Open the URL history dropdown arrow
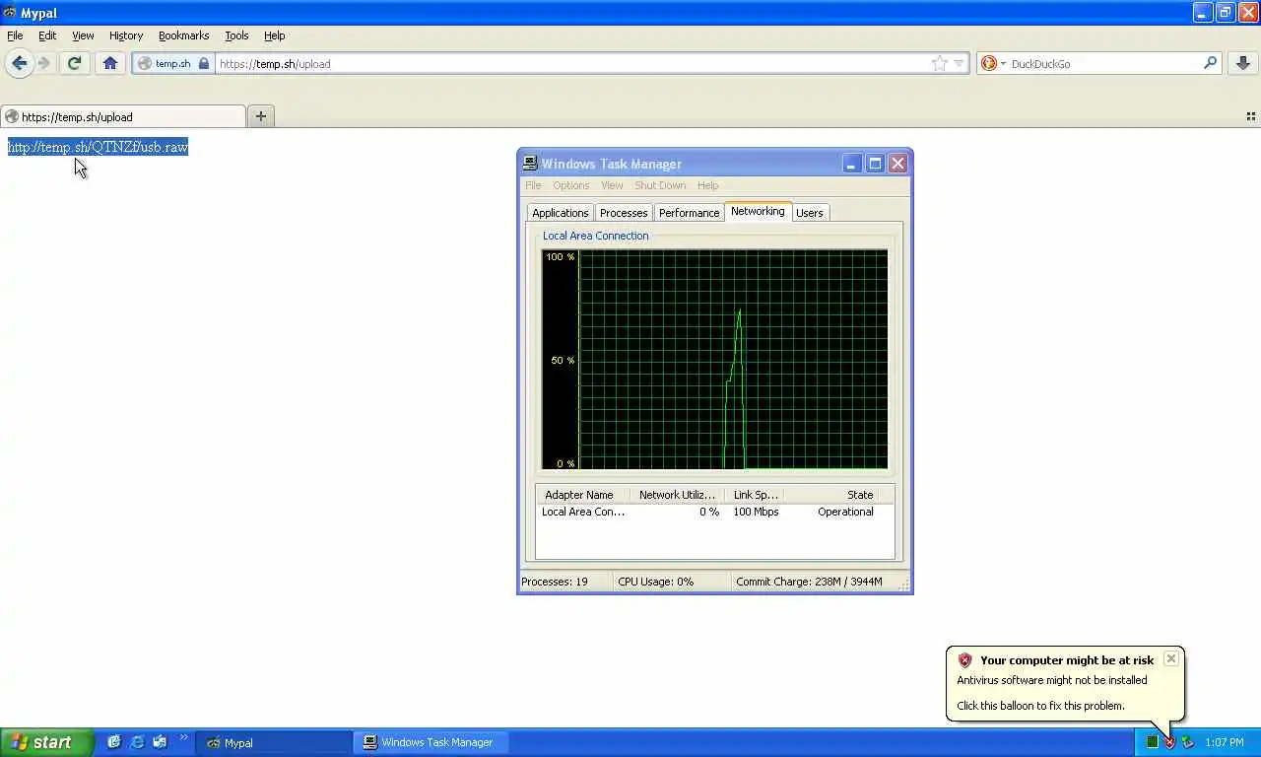The width and height of the screenshot is (1261, 757). click(x=959, y=63)
